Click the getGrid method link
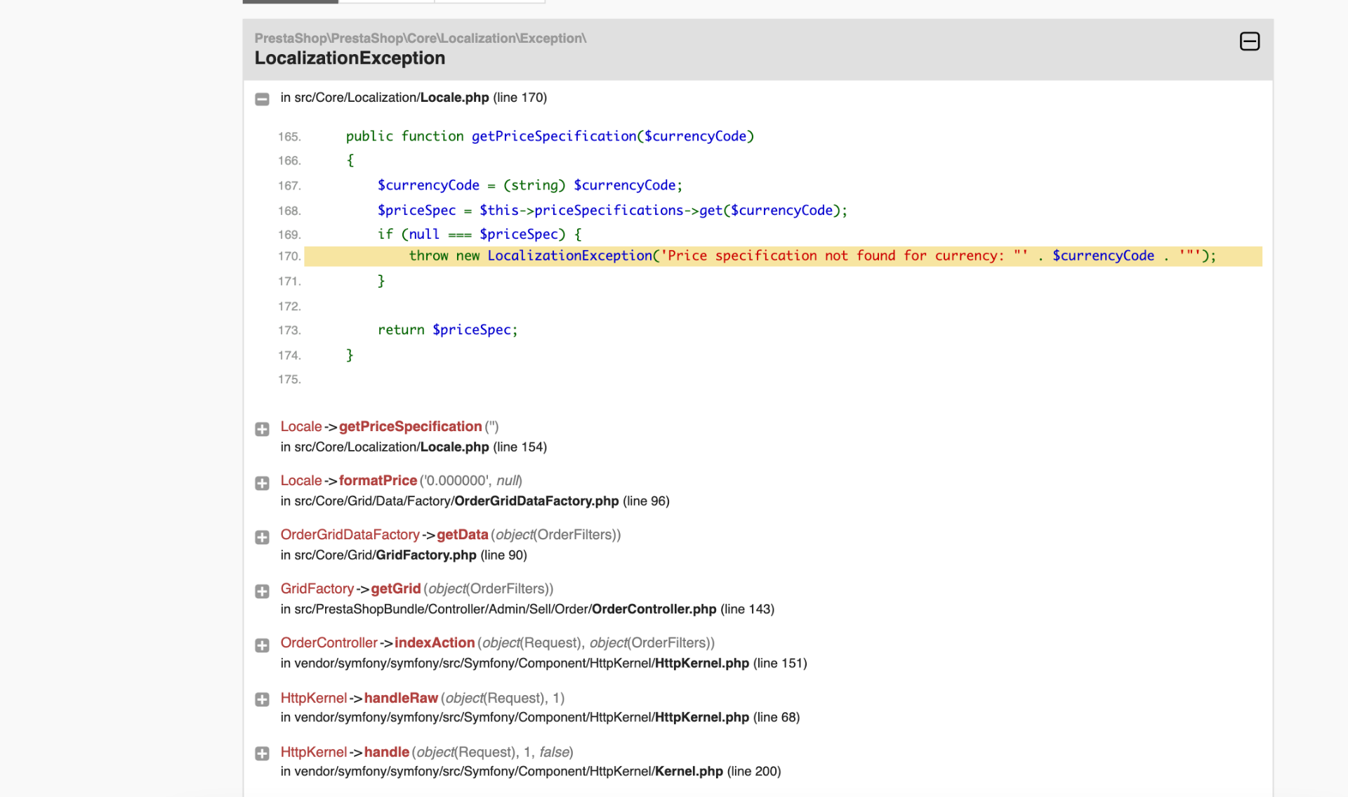Screen dimensions: 1348x797 coord(395,588)
